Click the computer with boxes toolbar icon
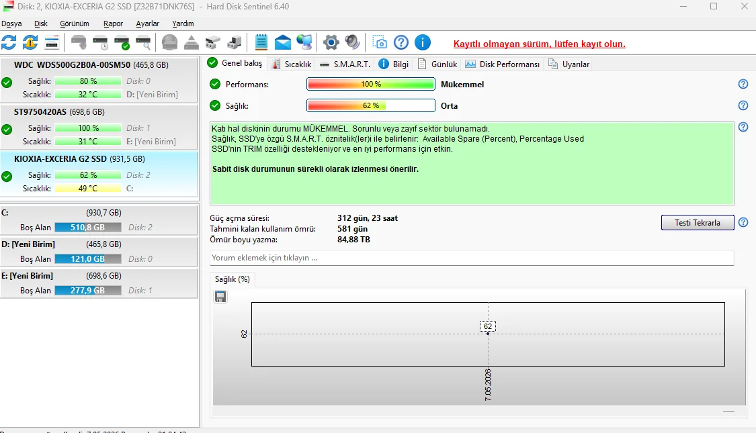Viewport: 756px width, 433px height. [235, 42]
